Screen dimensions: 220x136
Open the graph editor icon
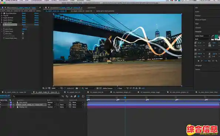83,96
